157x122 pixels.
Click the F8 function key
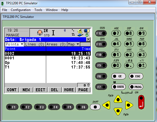(101, 76)
